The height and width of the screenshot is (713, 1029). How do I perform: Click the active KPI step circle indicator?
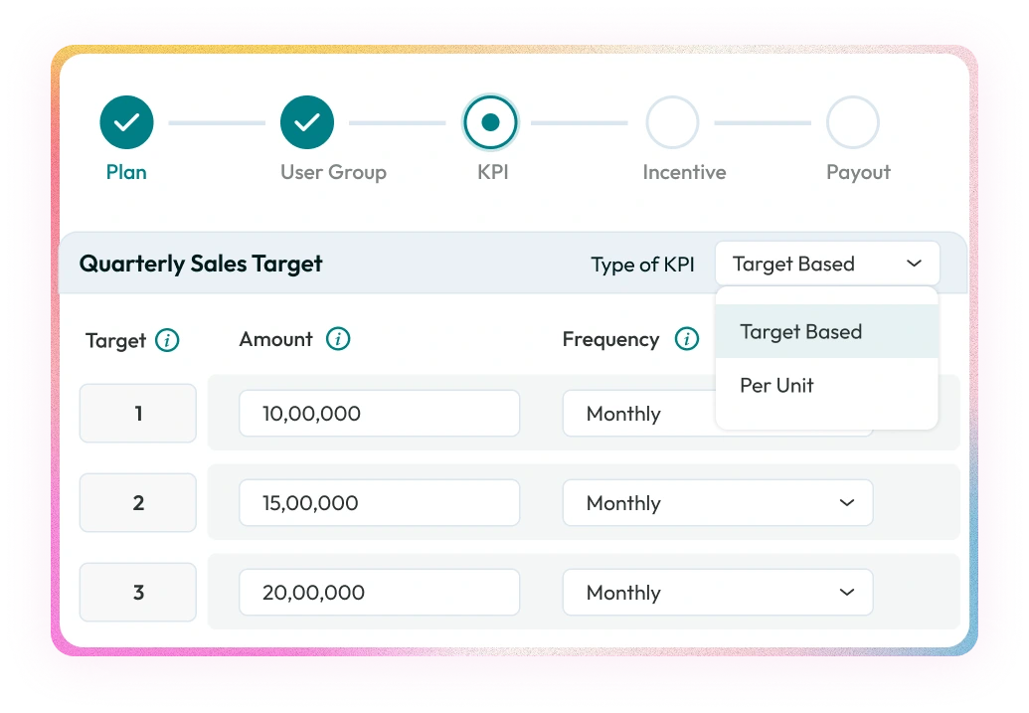point(490,121)
